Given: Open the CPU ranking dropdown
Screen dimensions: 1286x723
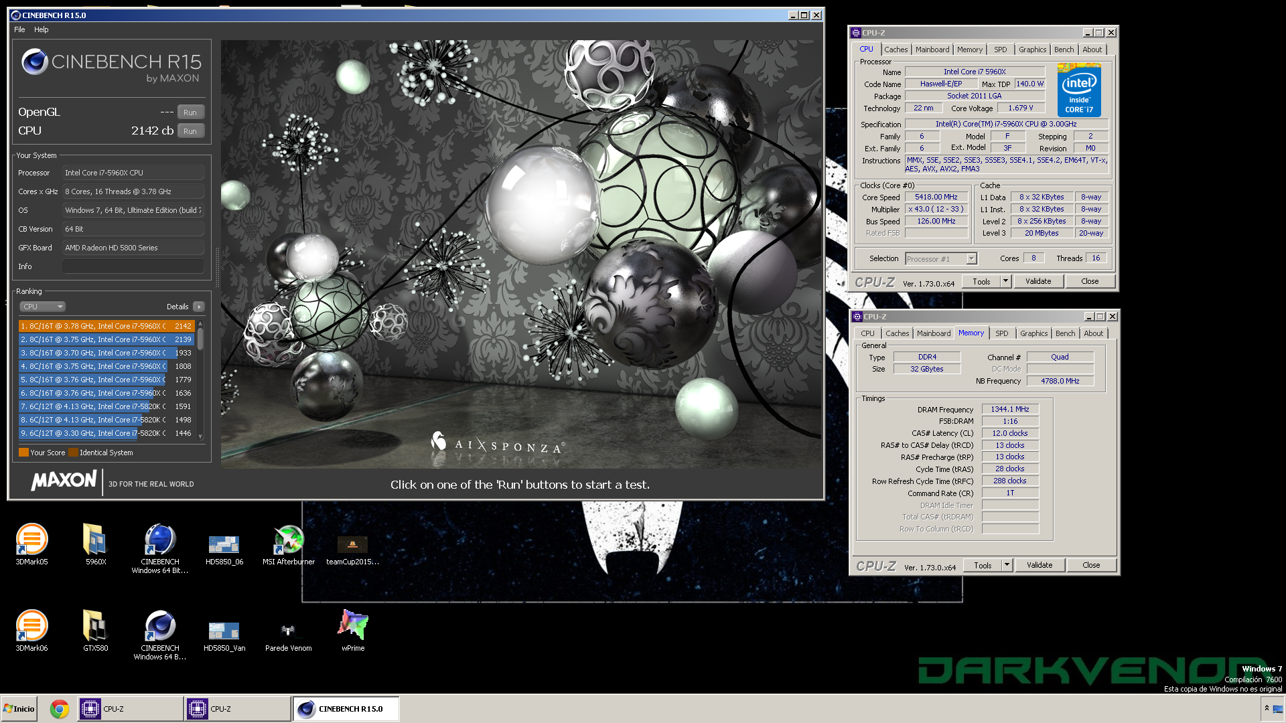Looking at the screenshot, I should [x=42, y=307].
